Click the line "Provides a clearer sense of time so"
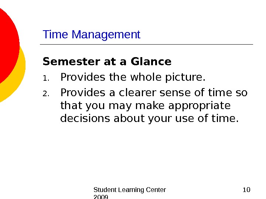 coord(154,92)
